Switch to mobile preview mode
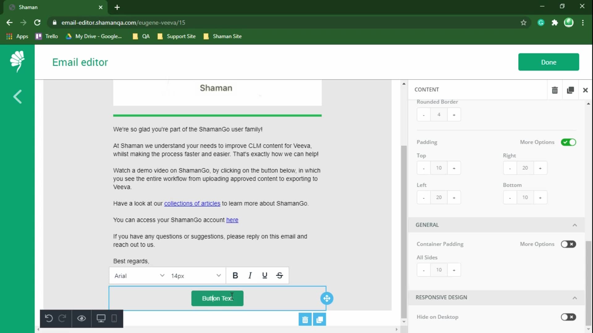Image resolution: width=593 pixels, height=333 pixels. [114, 319]
